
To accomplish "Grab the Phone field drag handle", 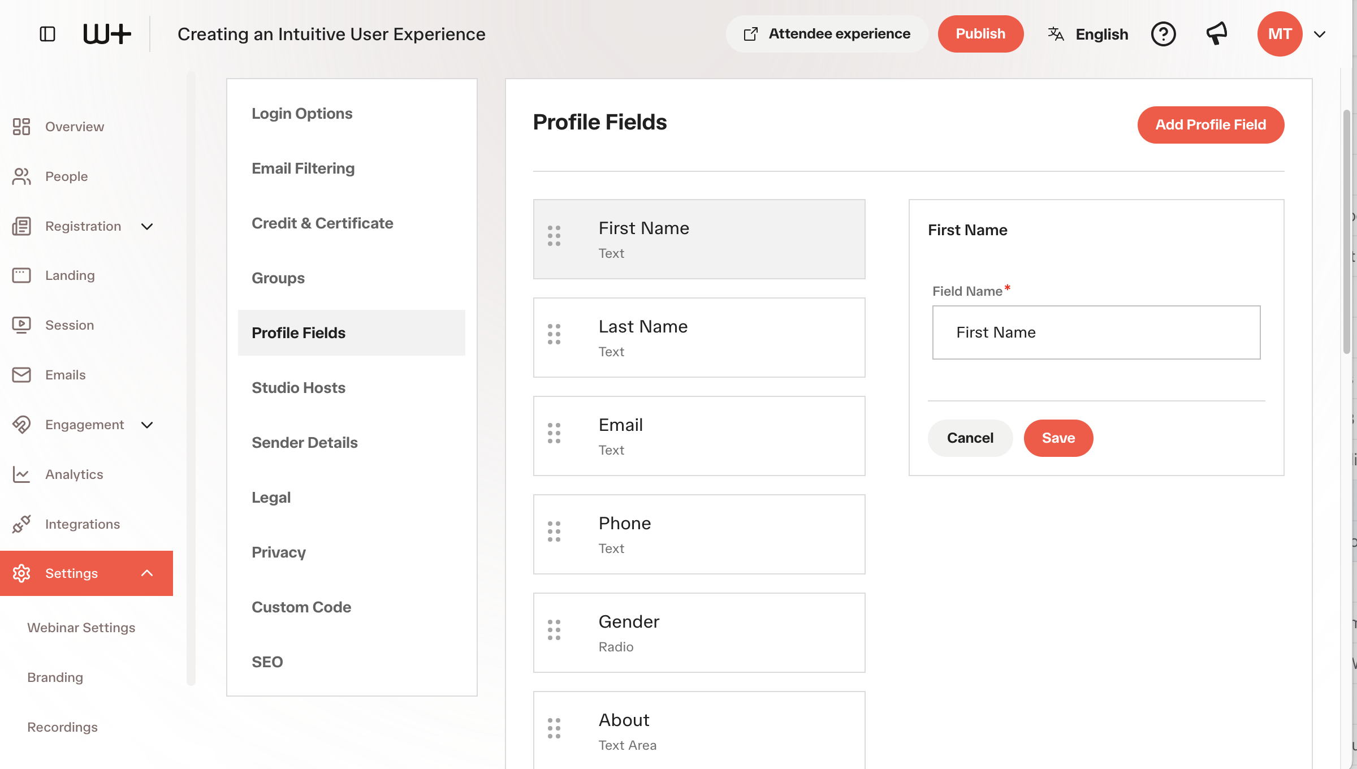I will click(x=554, y=531).
